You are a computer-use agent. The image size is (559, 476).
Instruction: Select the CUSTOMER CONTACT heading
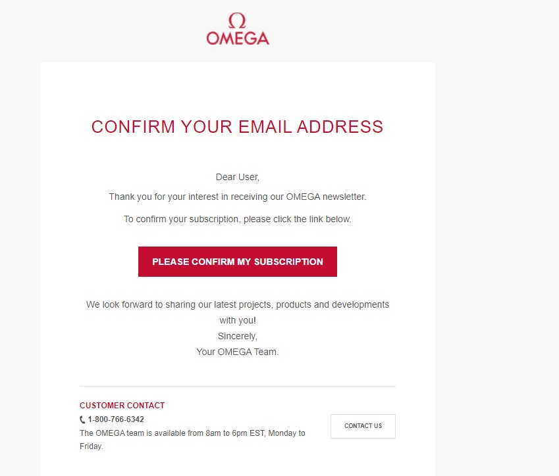[x=122, y=406]
